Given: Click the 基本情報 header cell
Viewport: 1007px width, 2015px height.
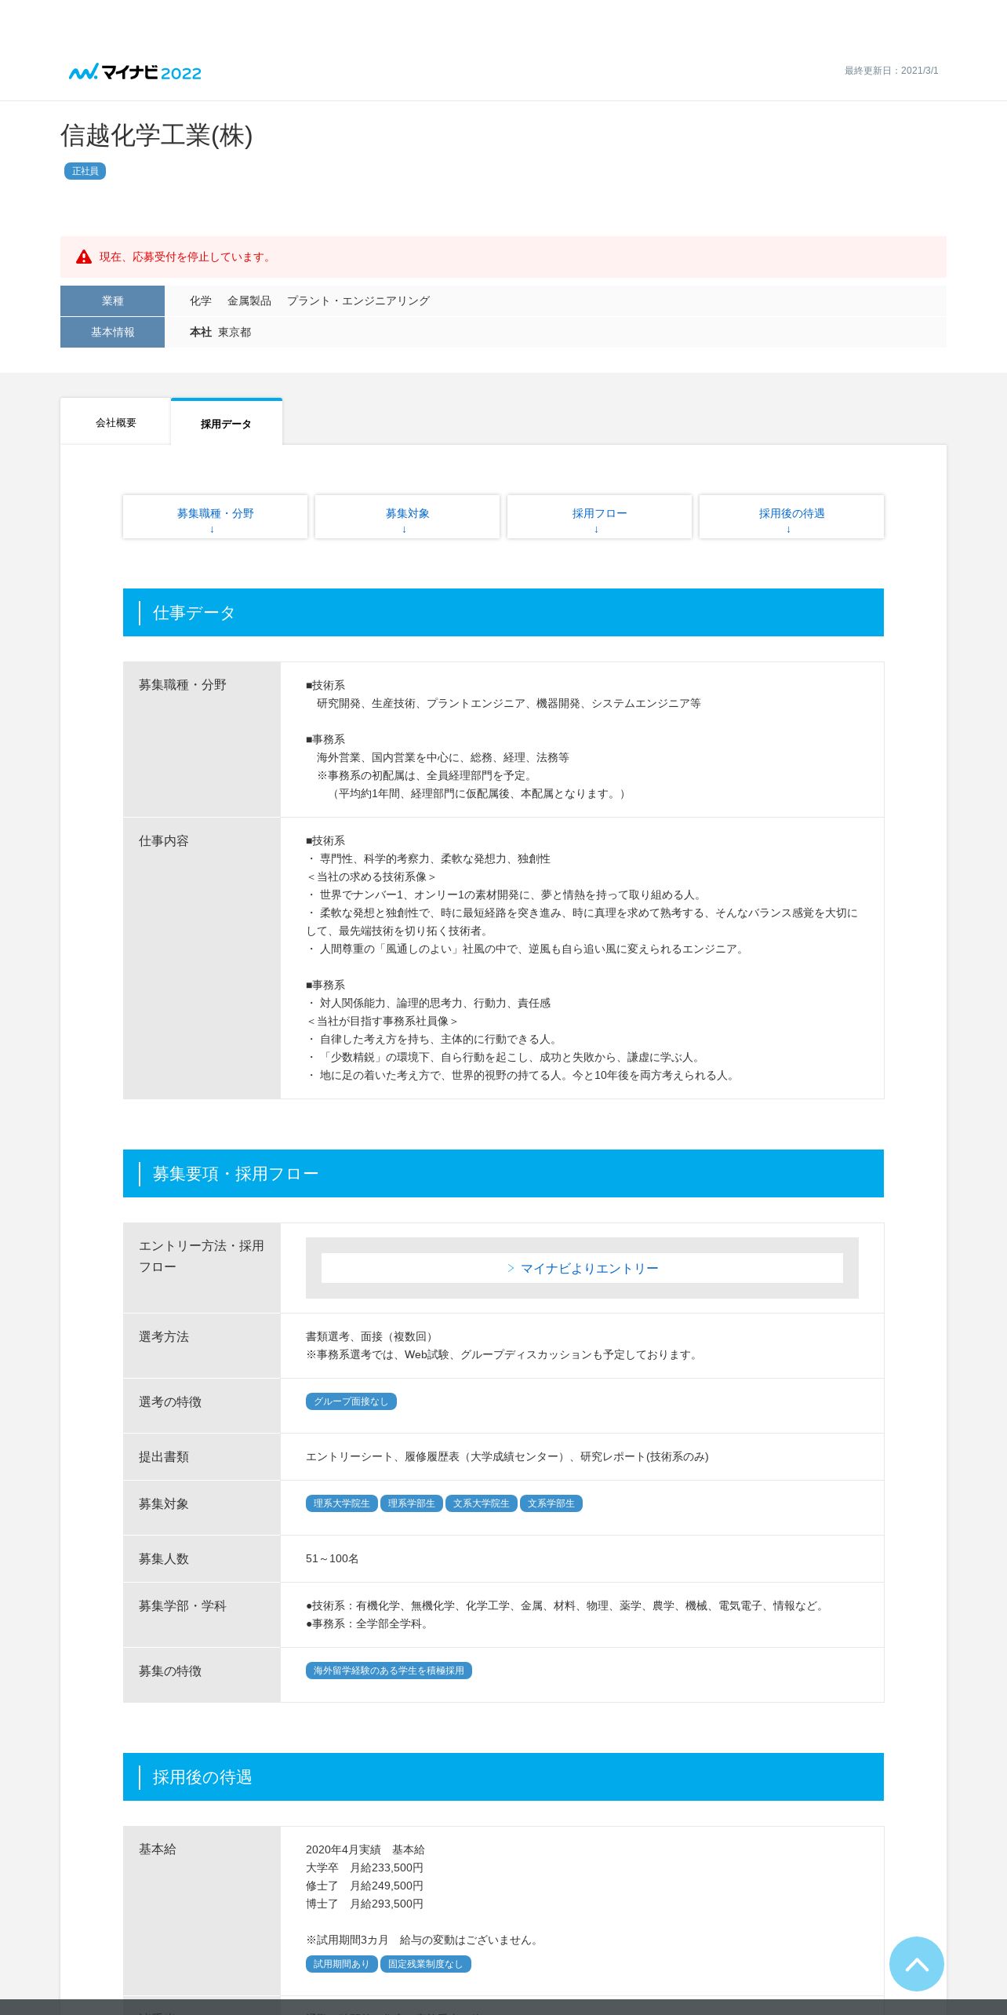Looking at the screenshot, I should tap(112, 332).
